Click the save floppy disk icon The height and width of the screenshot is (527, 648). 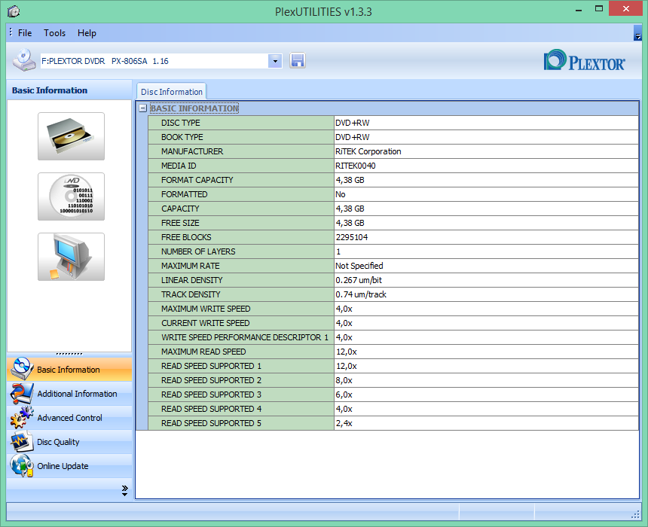(298, 61)
